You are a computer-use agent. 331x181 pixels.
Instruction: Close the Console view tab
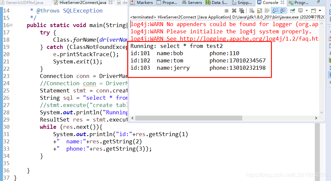[x=282, y=3]
